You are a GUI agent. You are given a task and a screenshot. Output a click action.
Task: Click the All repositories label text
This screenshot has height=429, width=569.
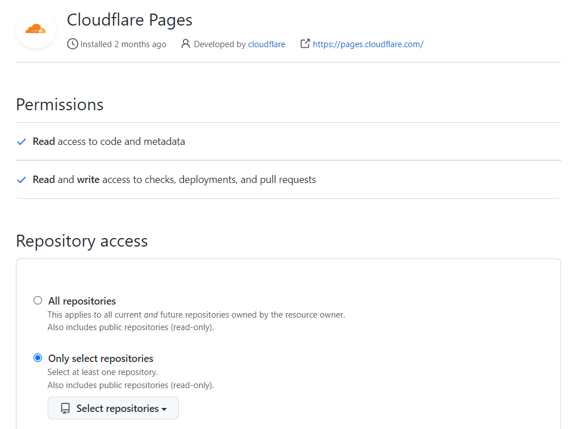coord(82,301)
